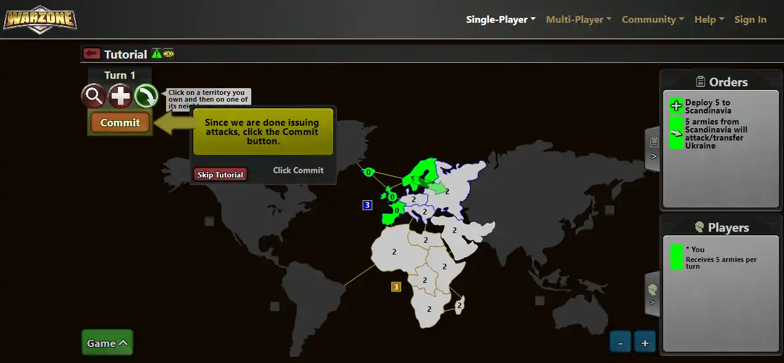The width and height of the screenshot is (784, 363).
Task: Collapse the Players panel using its side tab
Action: tap(653, 295)
